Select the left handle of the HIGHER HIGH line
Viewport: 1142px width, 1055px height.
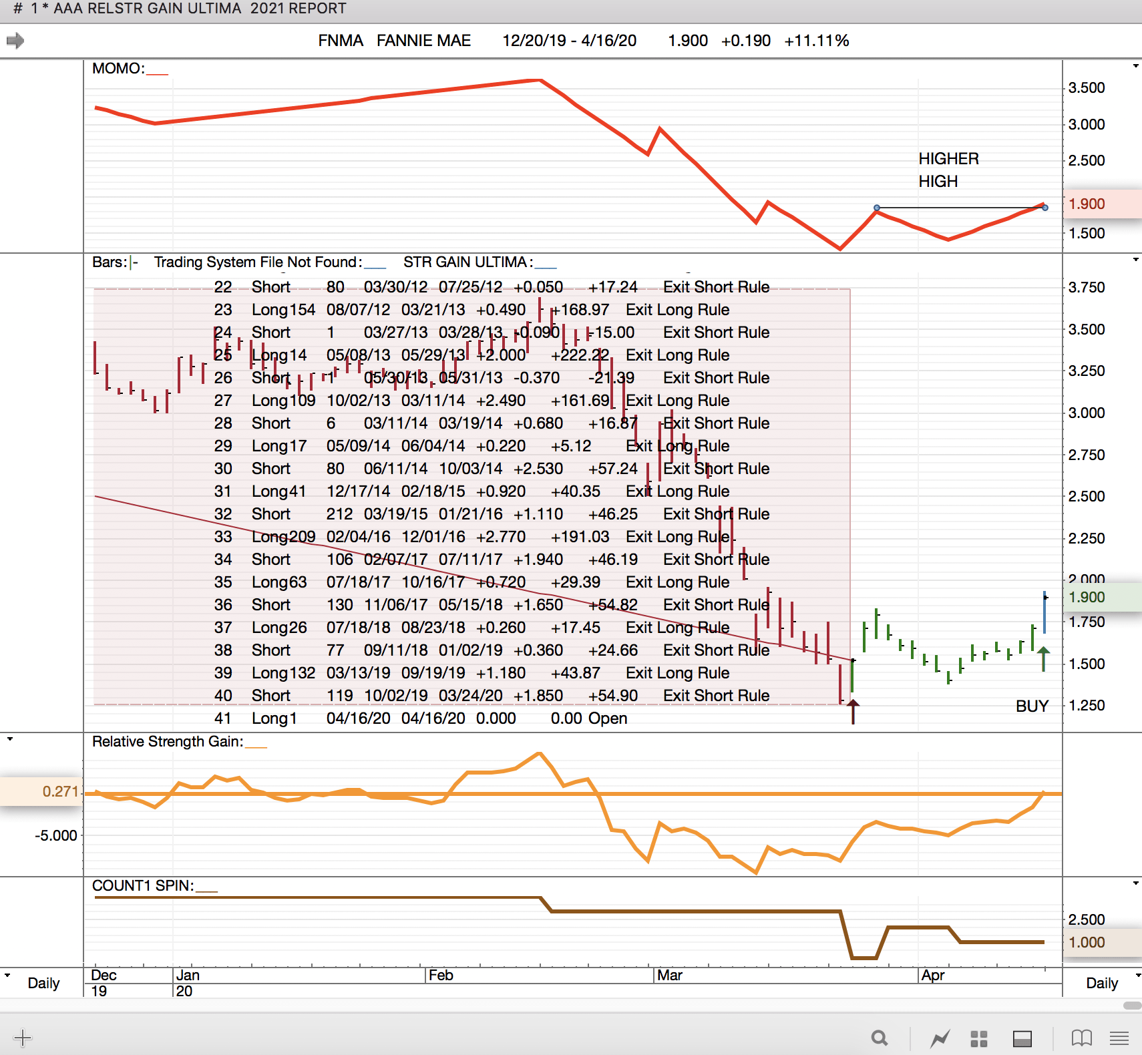tap(877, 208)
